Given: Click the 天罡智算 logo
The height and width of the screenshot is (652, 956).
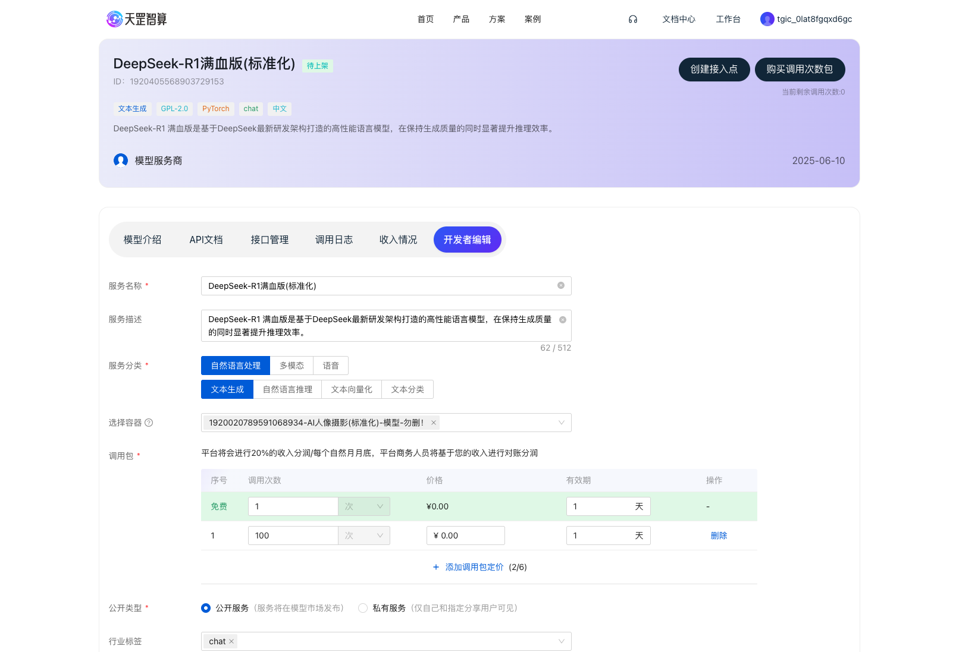Looking at the screenshot, I should point(136,19).
